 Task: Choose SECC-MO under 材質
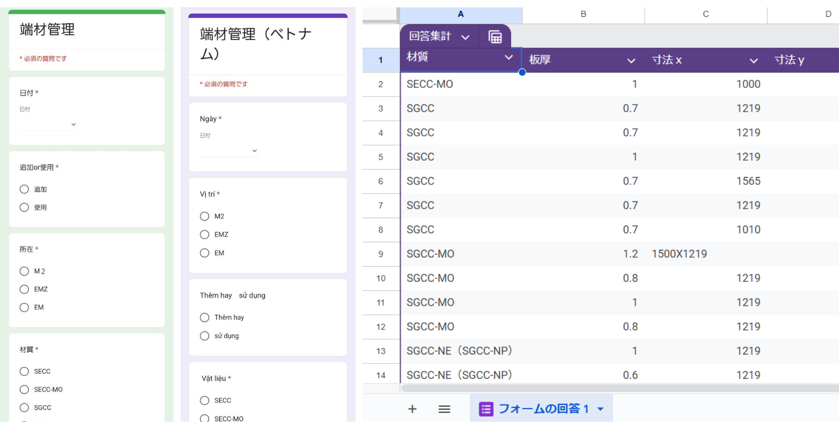[x=24, y=389]
